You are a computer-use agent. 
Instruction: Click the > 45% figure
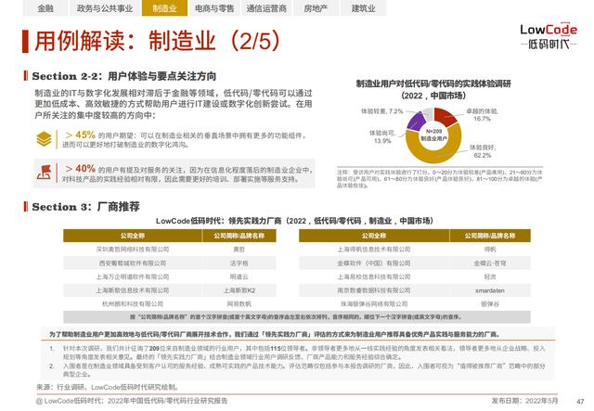click(x=80, y=135)
